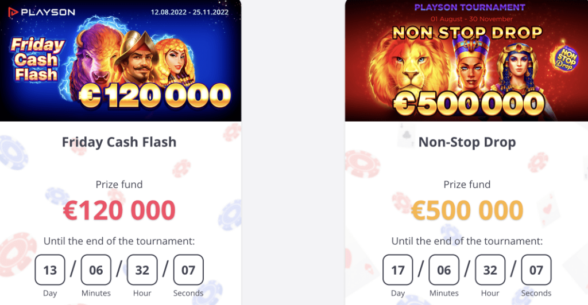Viewport: 588px width, 305px height.
Task: Click the Friday Cash Flash title
Action: pos(119,142)
